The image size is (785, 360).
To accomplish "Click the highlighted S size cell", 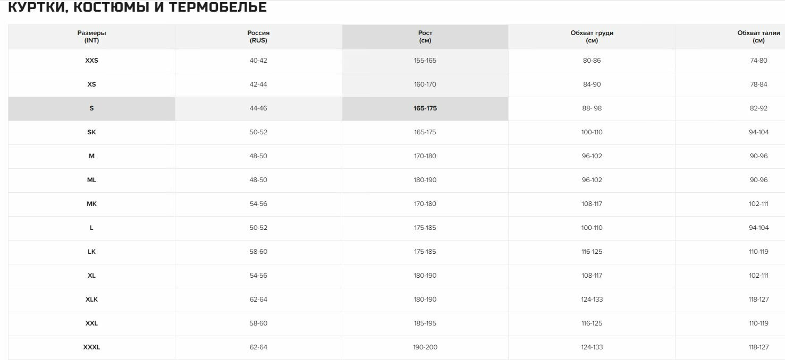I will pos(91,108).
